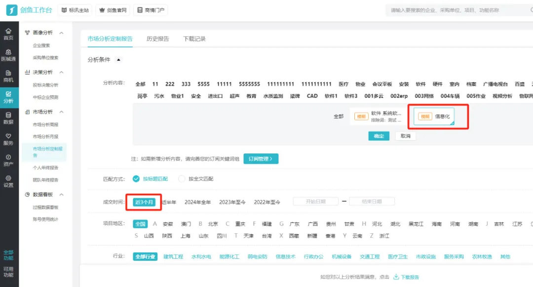This screenshot has width=533, height=287.
Task: Switch to the 历史报告 tab
Action: [x=157, y=39]
